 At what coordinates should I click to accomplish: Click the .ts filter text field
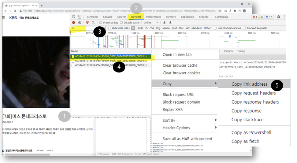pyautogui.click(x=88, y=28)
